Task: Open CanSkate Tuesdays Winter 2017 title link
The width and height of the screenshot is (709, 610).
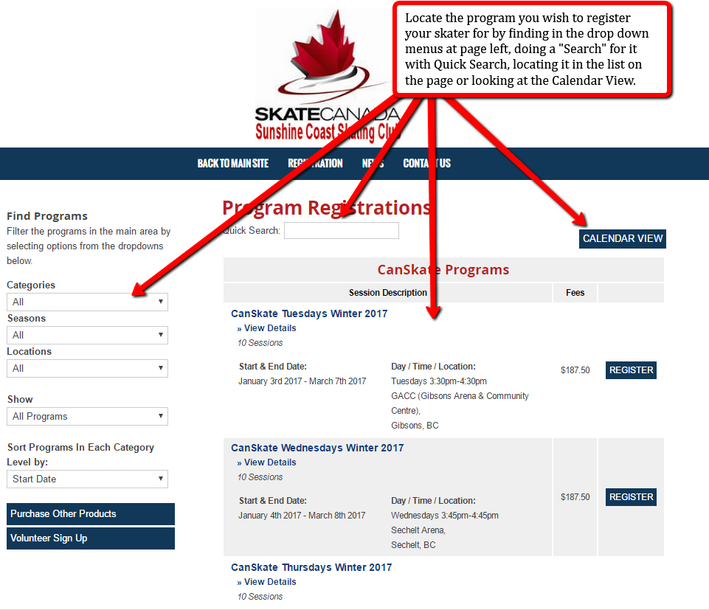Action: pyautogui.click(x=309, y=313)
